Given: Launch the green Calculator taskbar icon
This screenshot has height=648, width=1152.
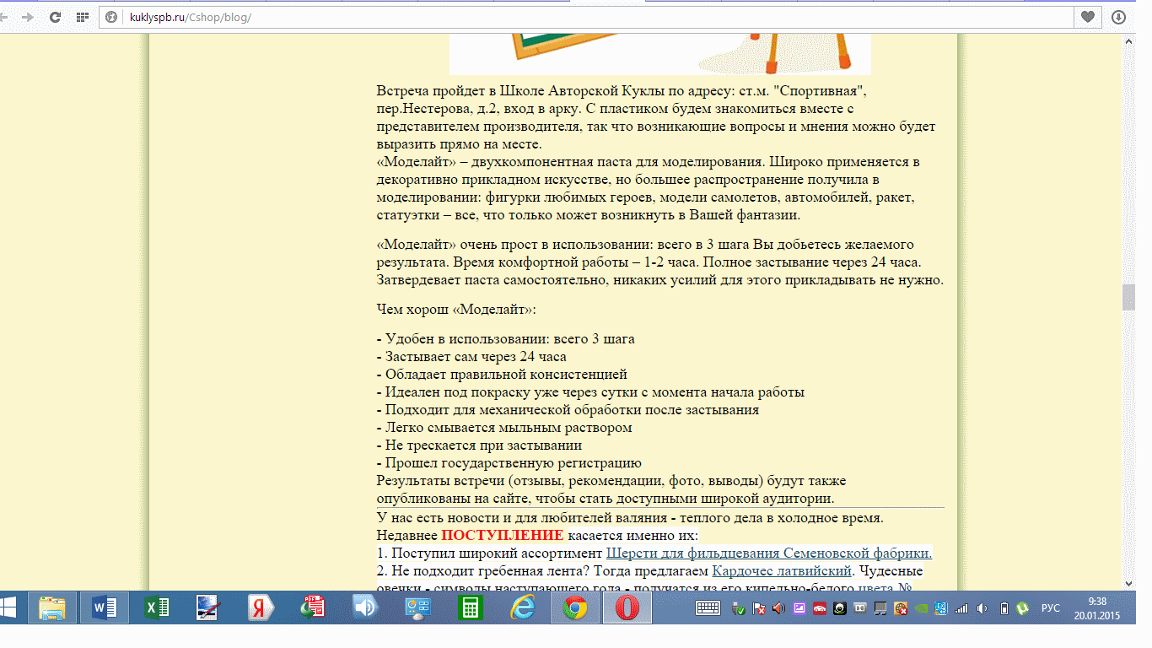Looking at the screenshot, I should click(470, 607).
